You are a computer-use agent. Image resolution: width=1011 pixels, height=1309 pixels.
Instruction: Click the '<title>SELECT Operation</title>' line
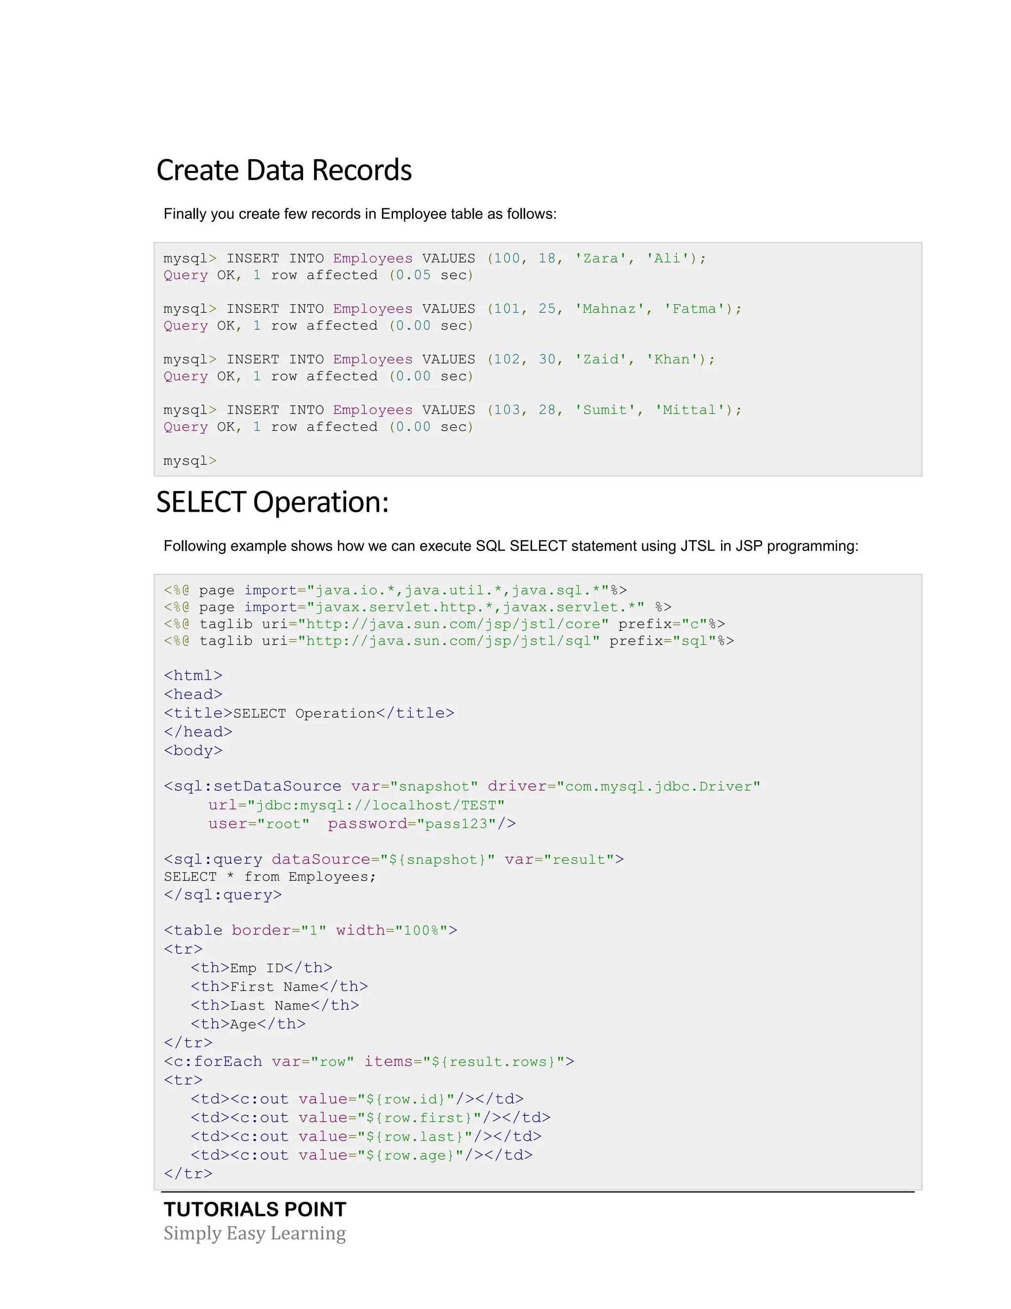click(x=309, y=713)
